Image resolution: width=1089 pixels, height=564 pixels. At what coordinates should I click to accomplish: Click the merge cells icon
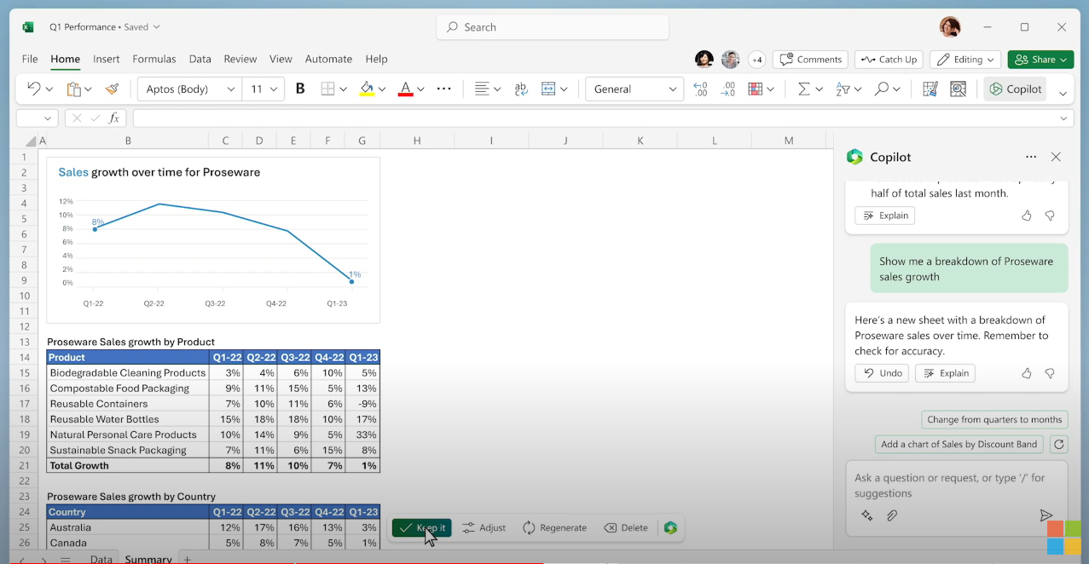(548, 89)
